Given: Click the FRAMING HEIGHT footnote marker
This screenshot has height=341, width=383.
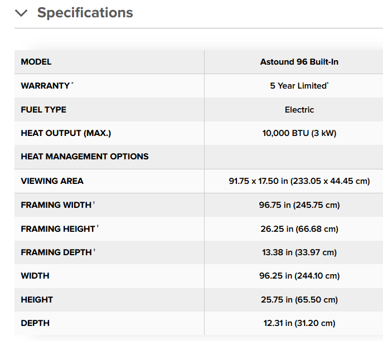Looking at the screenshot, I should 98,227.
